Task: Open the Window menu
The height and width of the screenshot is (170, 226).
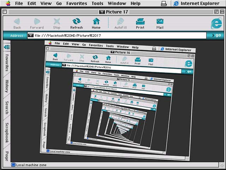Action: pyautogui.click(x=117, y=3)
